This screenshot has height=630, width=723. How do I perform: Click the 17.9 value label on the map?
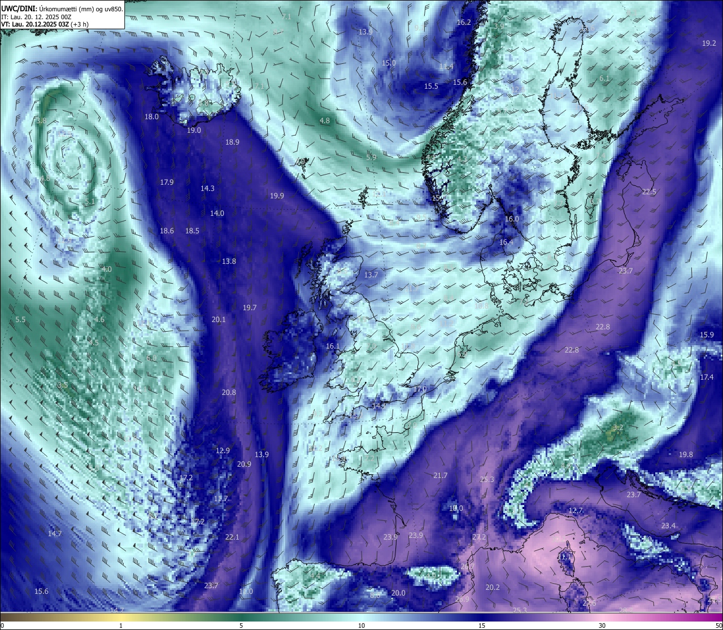click(x=167, y=183)
